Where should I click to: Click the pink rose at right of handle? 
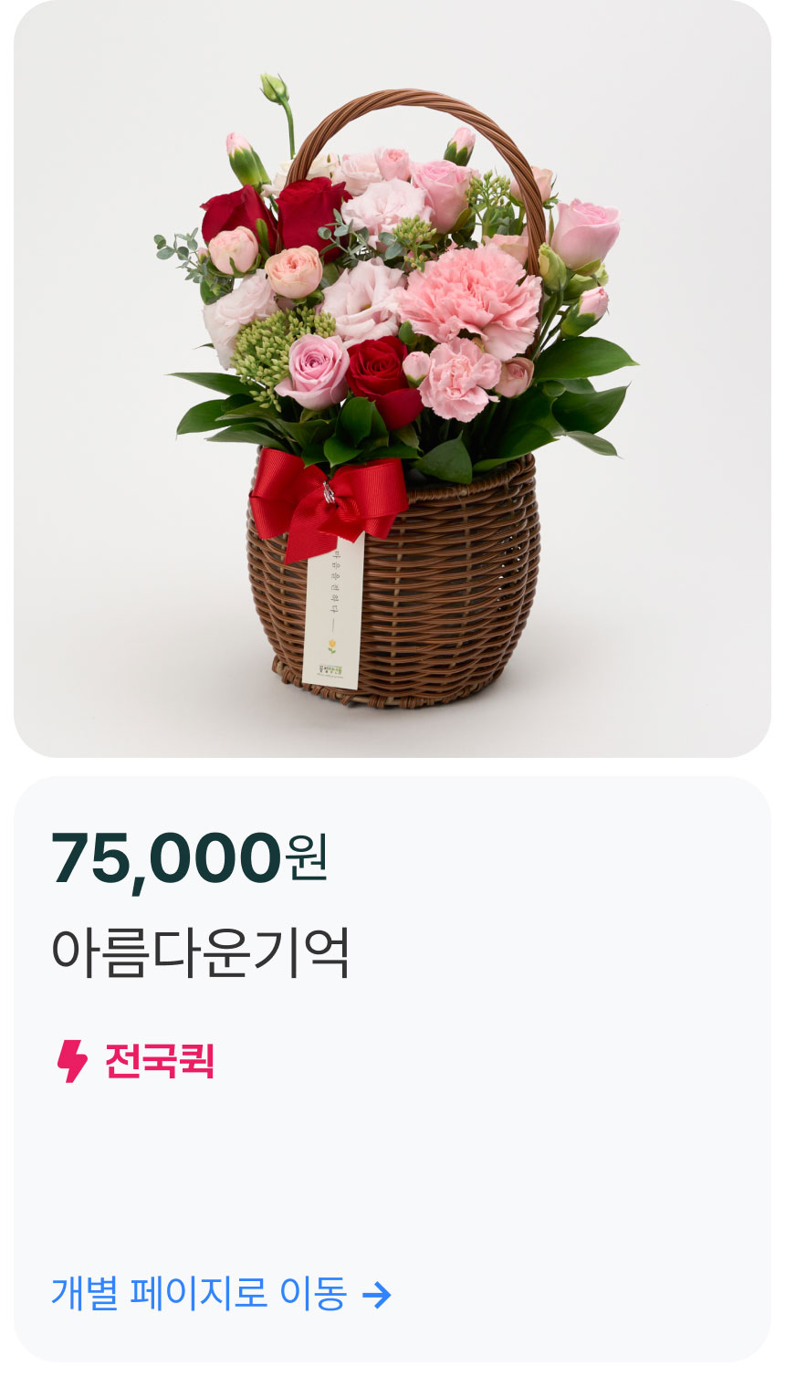[585, 232]
